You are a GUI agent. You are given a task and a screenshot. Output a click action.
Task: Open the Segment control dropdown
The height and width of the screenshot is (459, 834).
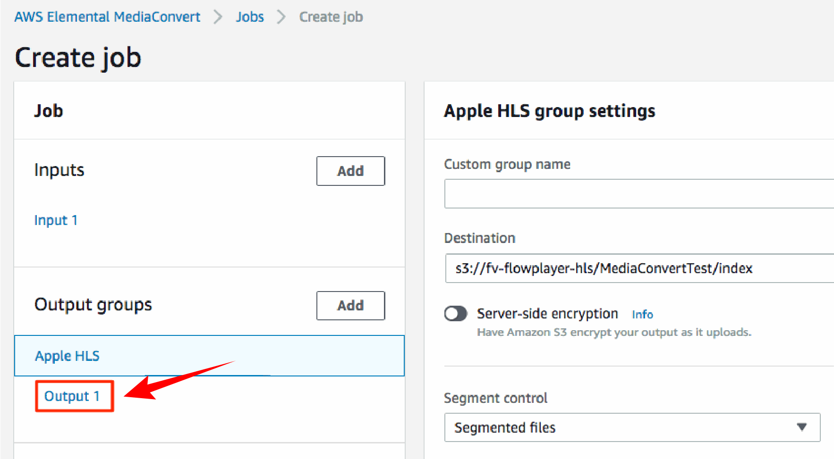(632, 427)
